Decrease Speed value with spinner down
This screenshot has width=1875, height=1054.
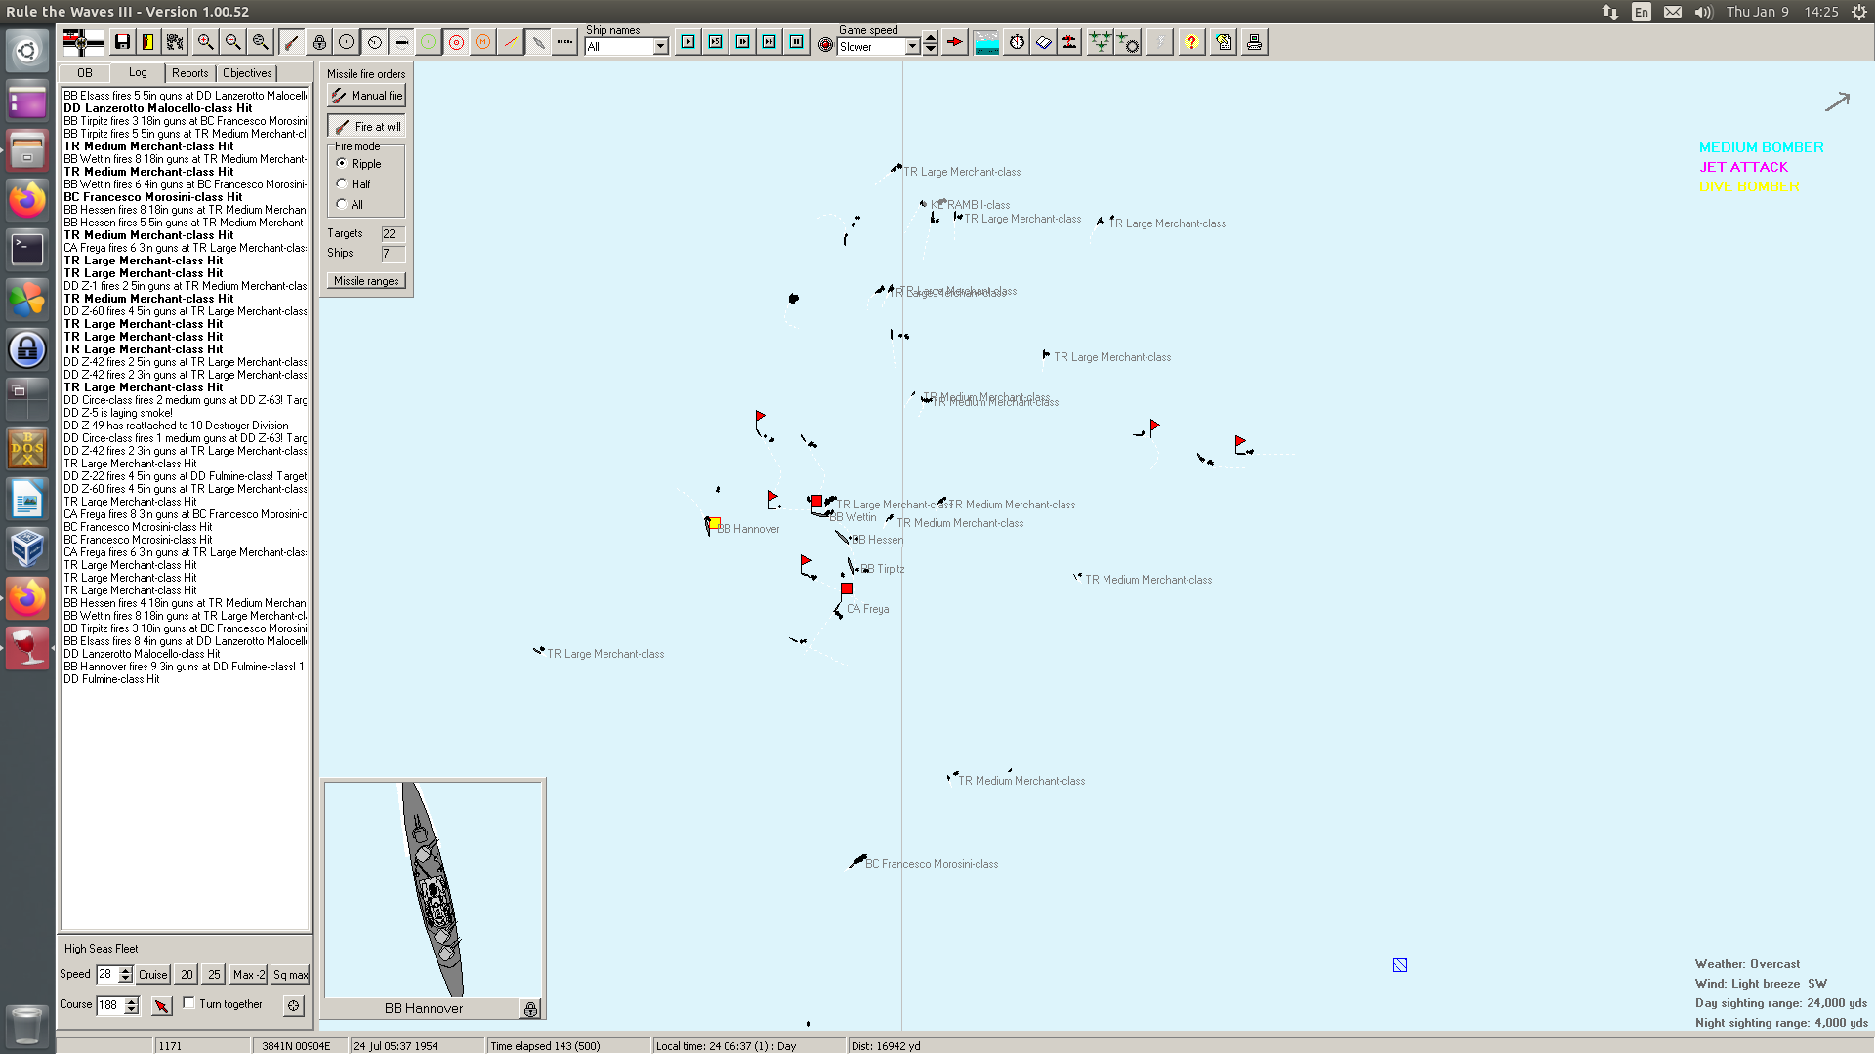125,979
